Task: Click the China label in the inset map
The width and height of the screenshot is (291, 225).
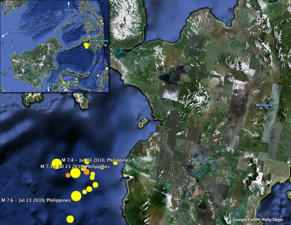Action: [x=70, y=10]
